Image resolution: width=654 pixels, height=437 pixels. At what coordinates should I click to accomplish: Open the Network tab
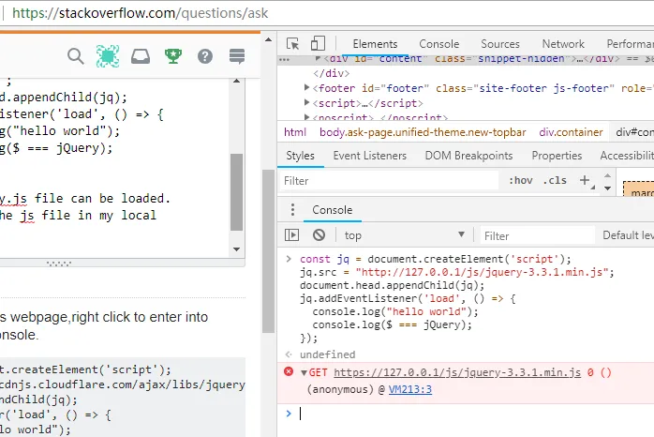[563, 44]
